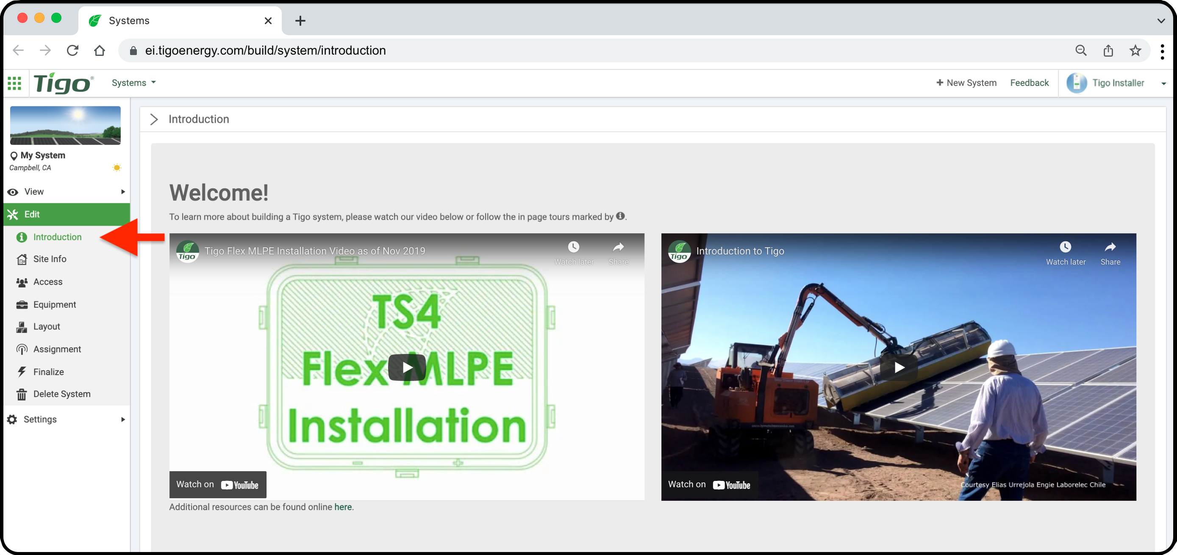Click the browser home icon

[99, 50]
